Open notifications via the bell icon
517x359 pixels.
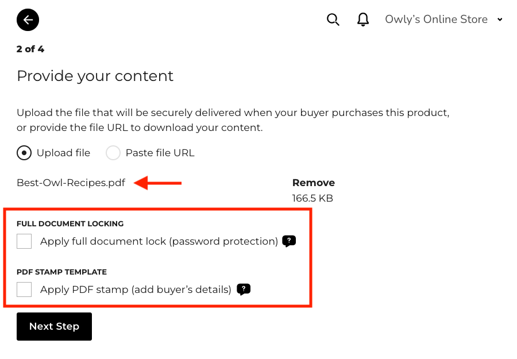pos(363,20)
